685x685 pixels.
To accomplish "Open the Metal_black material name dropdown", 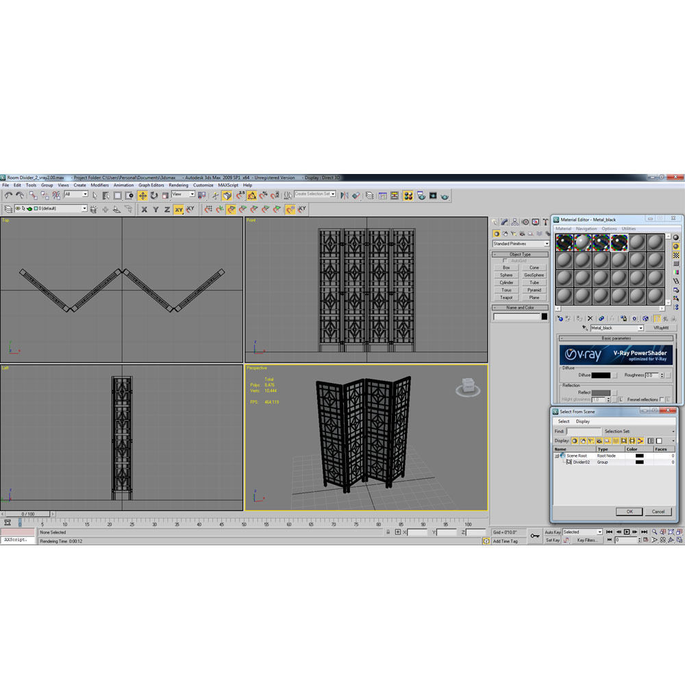I will click(x=617, y=327).
